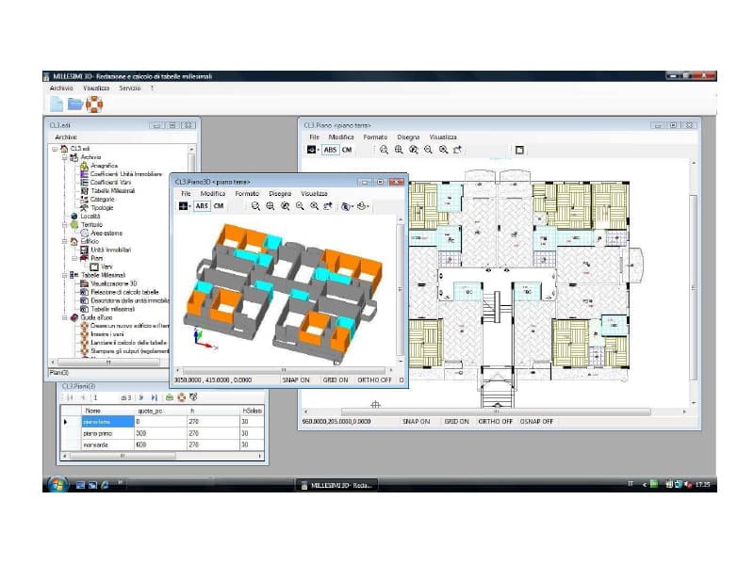Click horizontal scrollbar of Piano window
Image resolution: width=754 pixels, height=565 pixels.
[x=496, y=412]
